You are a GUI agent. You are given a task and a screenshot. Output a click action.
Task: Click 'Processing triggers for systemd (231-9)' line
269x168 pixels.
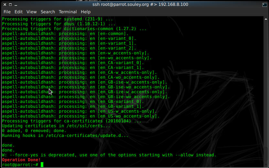58,19
